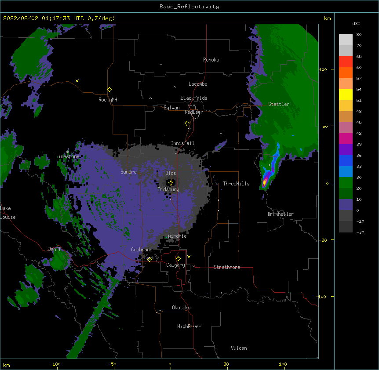Click the yellow diamond marker at Olds radar site

click(171, 183)
